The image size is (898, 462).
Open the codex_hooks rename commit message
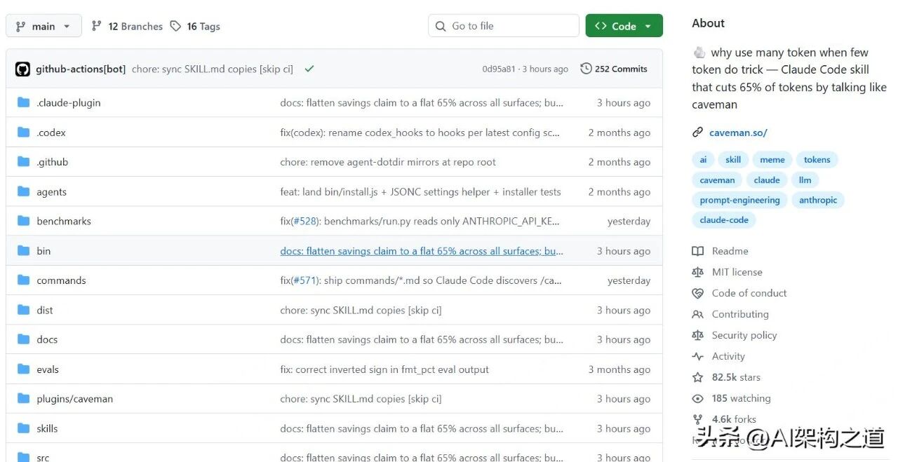(420, 133)
